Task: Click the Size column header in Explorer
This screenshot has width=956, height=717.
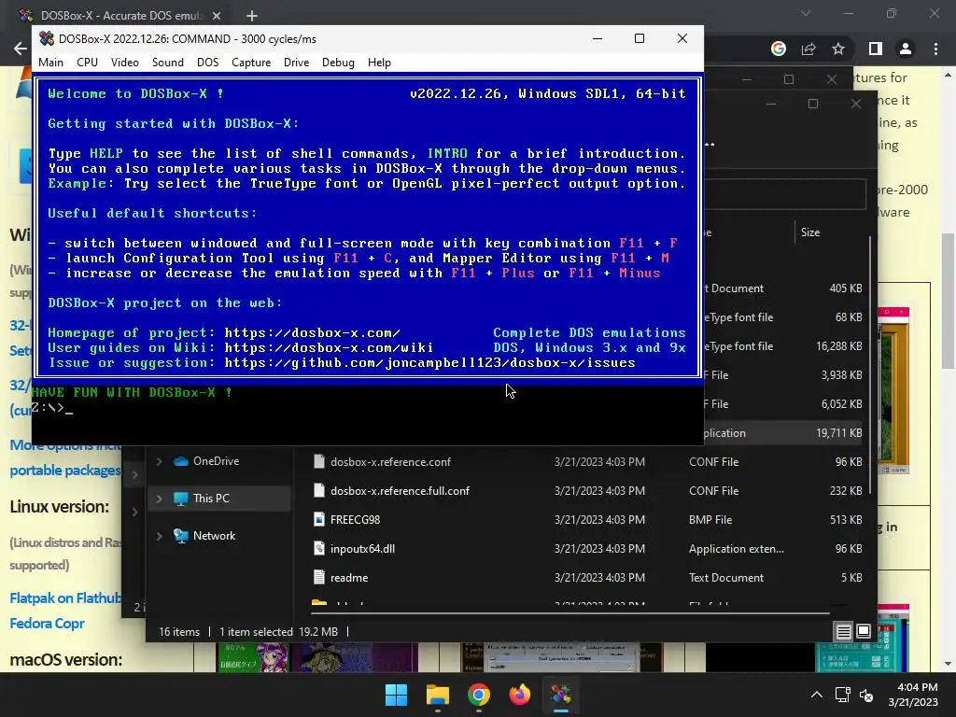Action: click(810, 232)
